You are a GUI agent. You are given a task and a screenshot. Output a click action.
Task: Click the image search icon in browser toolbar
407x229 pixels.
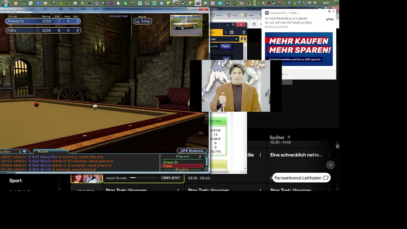click(254, 24)
